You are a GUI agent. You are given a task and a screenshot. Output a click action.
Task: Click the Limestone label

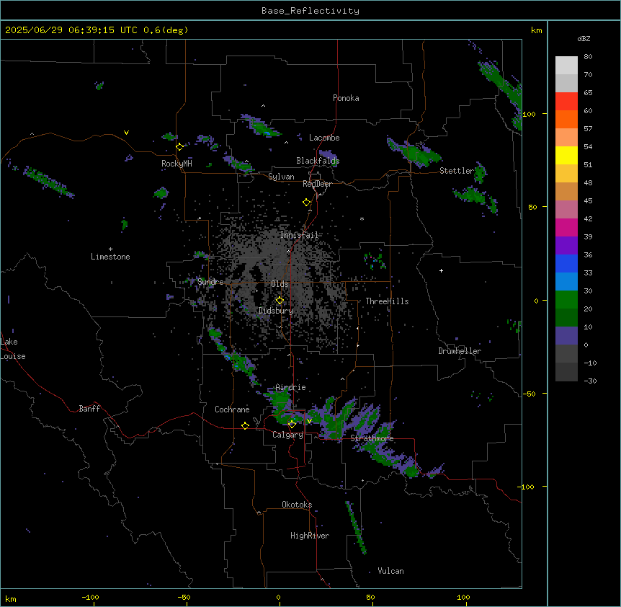pos(110,257)
